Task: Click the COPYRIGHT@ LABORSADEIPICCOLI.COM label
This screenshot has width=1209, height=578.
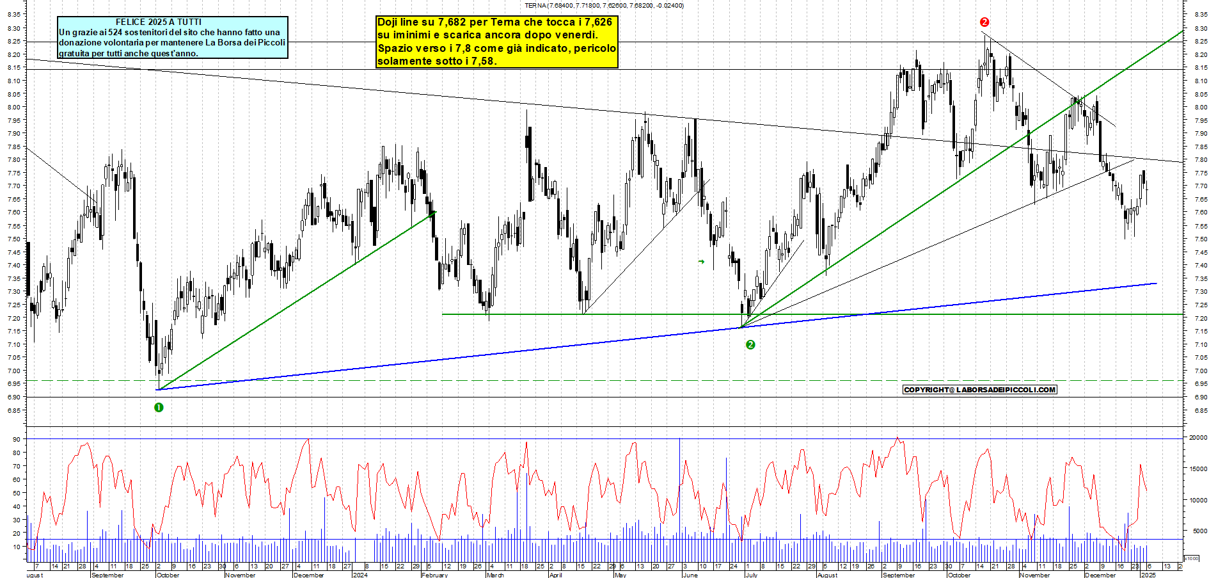Action: tap(979, 390)
